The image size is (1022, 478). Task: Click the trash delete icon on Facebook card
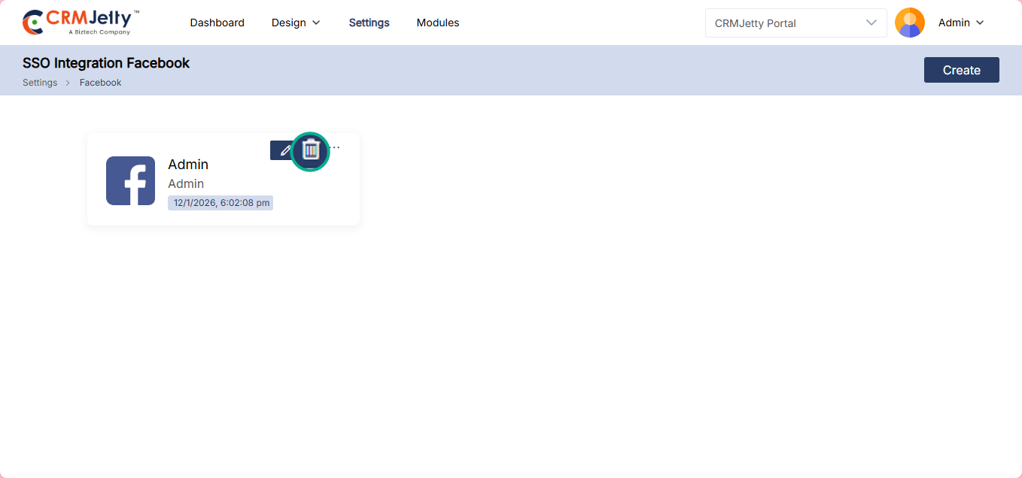311,151
